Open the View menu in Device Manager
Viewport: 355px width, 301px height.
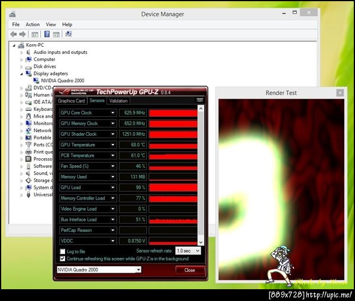click(51, 24)
